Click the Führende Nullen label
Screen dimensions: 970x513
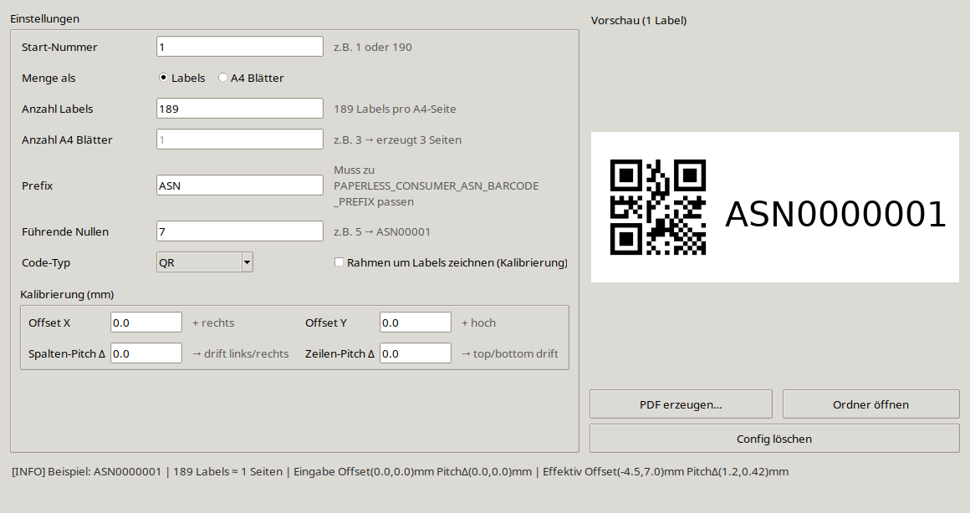pyautogui.click(x=65, y=231)
